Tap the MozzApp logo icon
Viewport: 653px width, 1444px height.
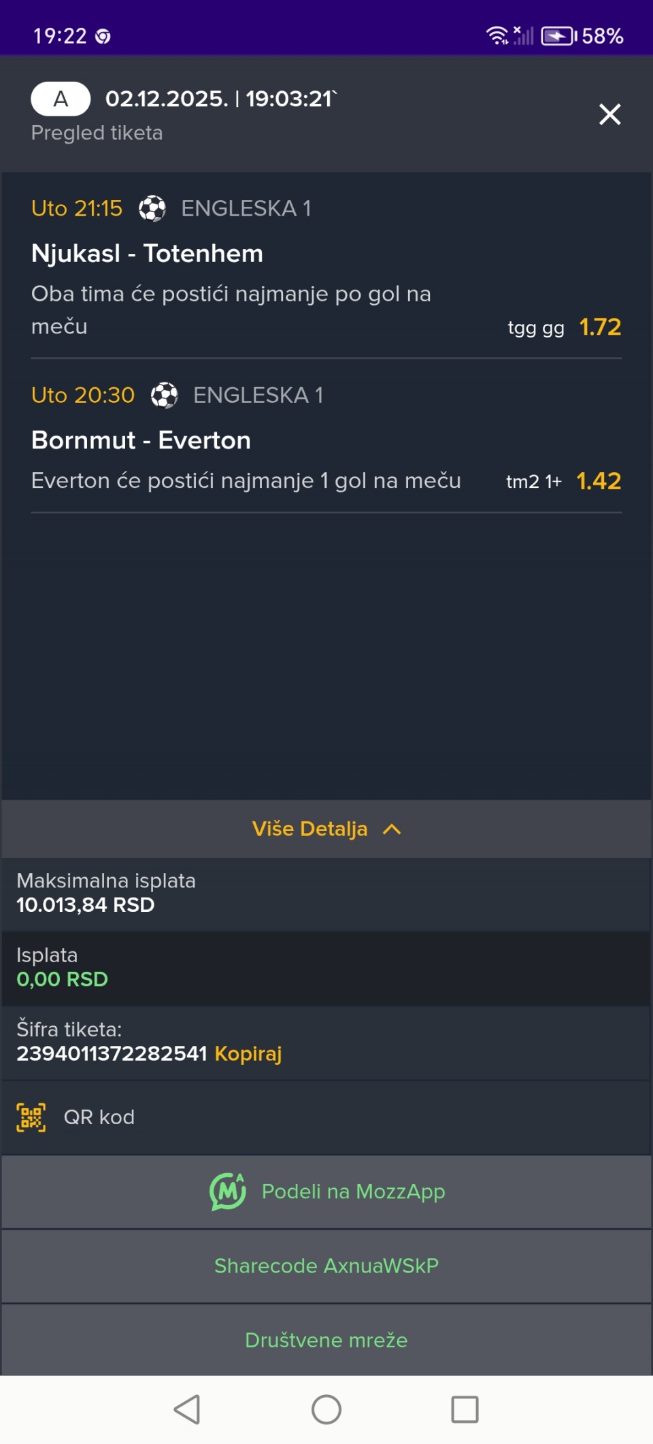pyautogui.click(x=227, y=1192)
